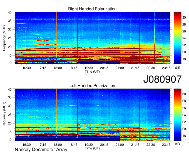Viewport: 189px width, 153px height.
Task: Click the 'Left Handed Polarization' title
Action: pyautogui.click(x=92, y=86)
